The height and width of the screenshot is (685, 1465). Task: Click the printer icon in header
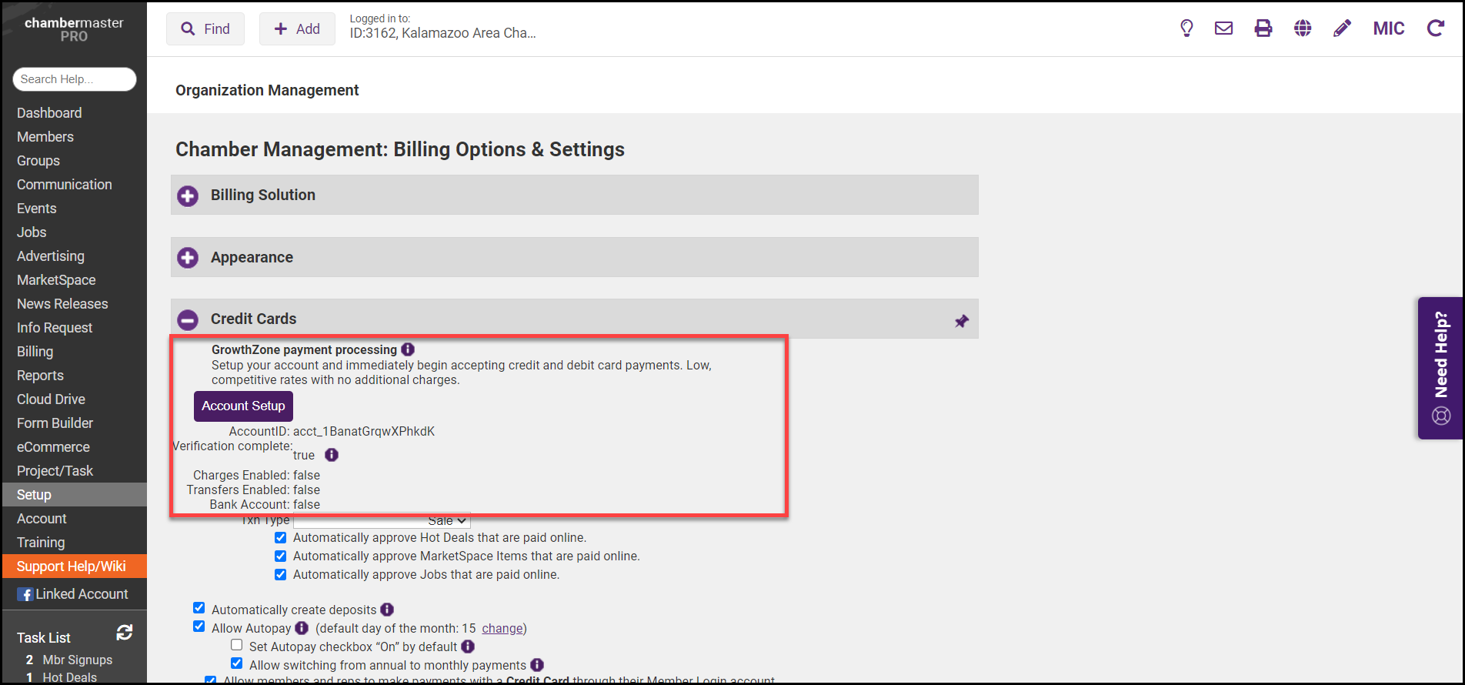tap(1263, 28)
